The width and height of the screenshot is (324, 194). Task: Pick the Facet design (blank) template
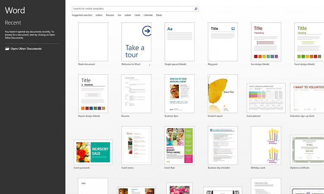click(309, 42)
